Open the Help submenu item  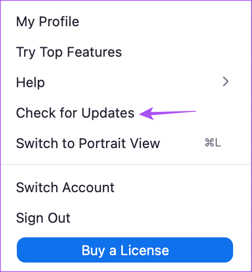click(126, 82)
